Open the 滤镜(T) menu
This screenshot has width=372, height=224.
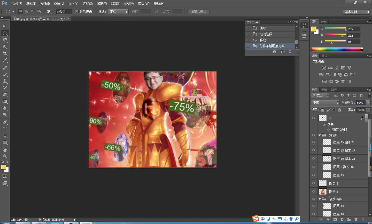pyautogui.click(x=102, y=4)
